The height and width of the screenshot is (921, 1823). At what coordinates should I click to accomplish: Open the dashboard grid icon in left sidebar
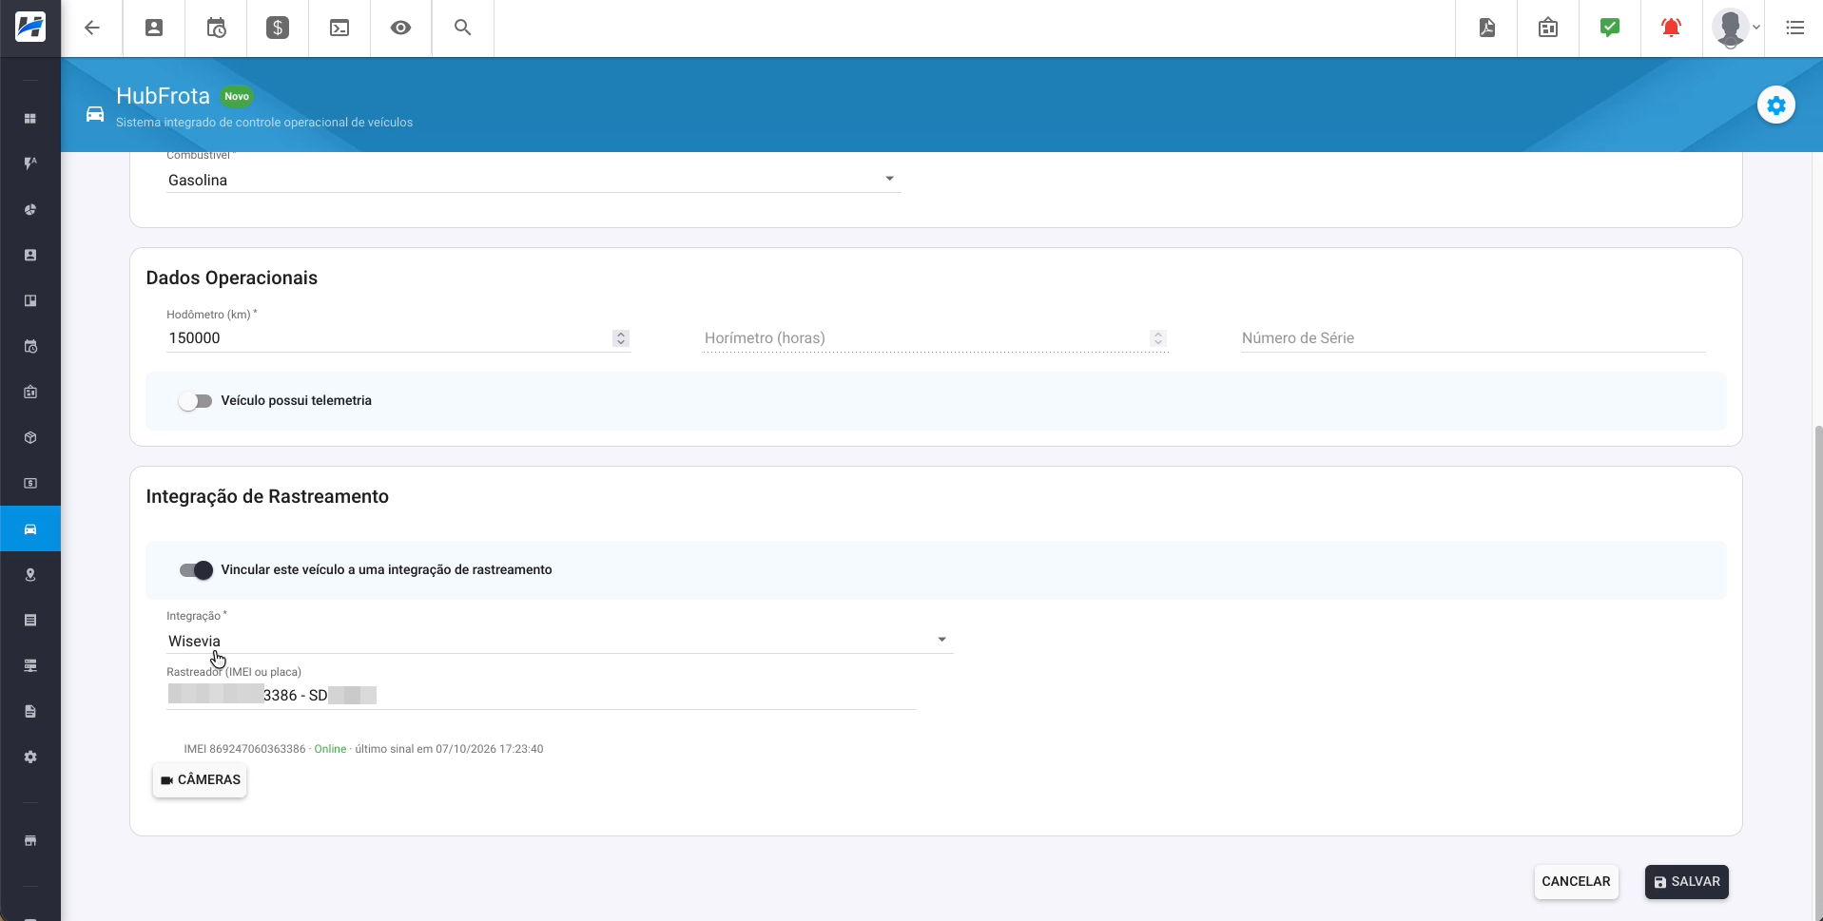tap(30, 119)
